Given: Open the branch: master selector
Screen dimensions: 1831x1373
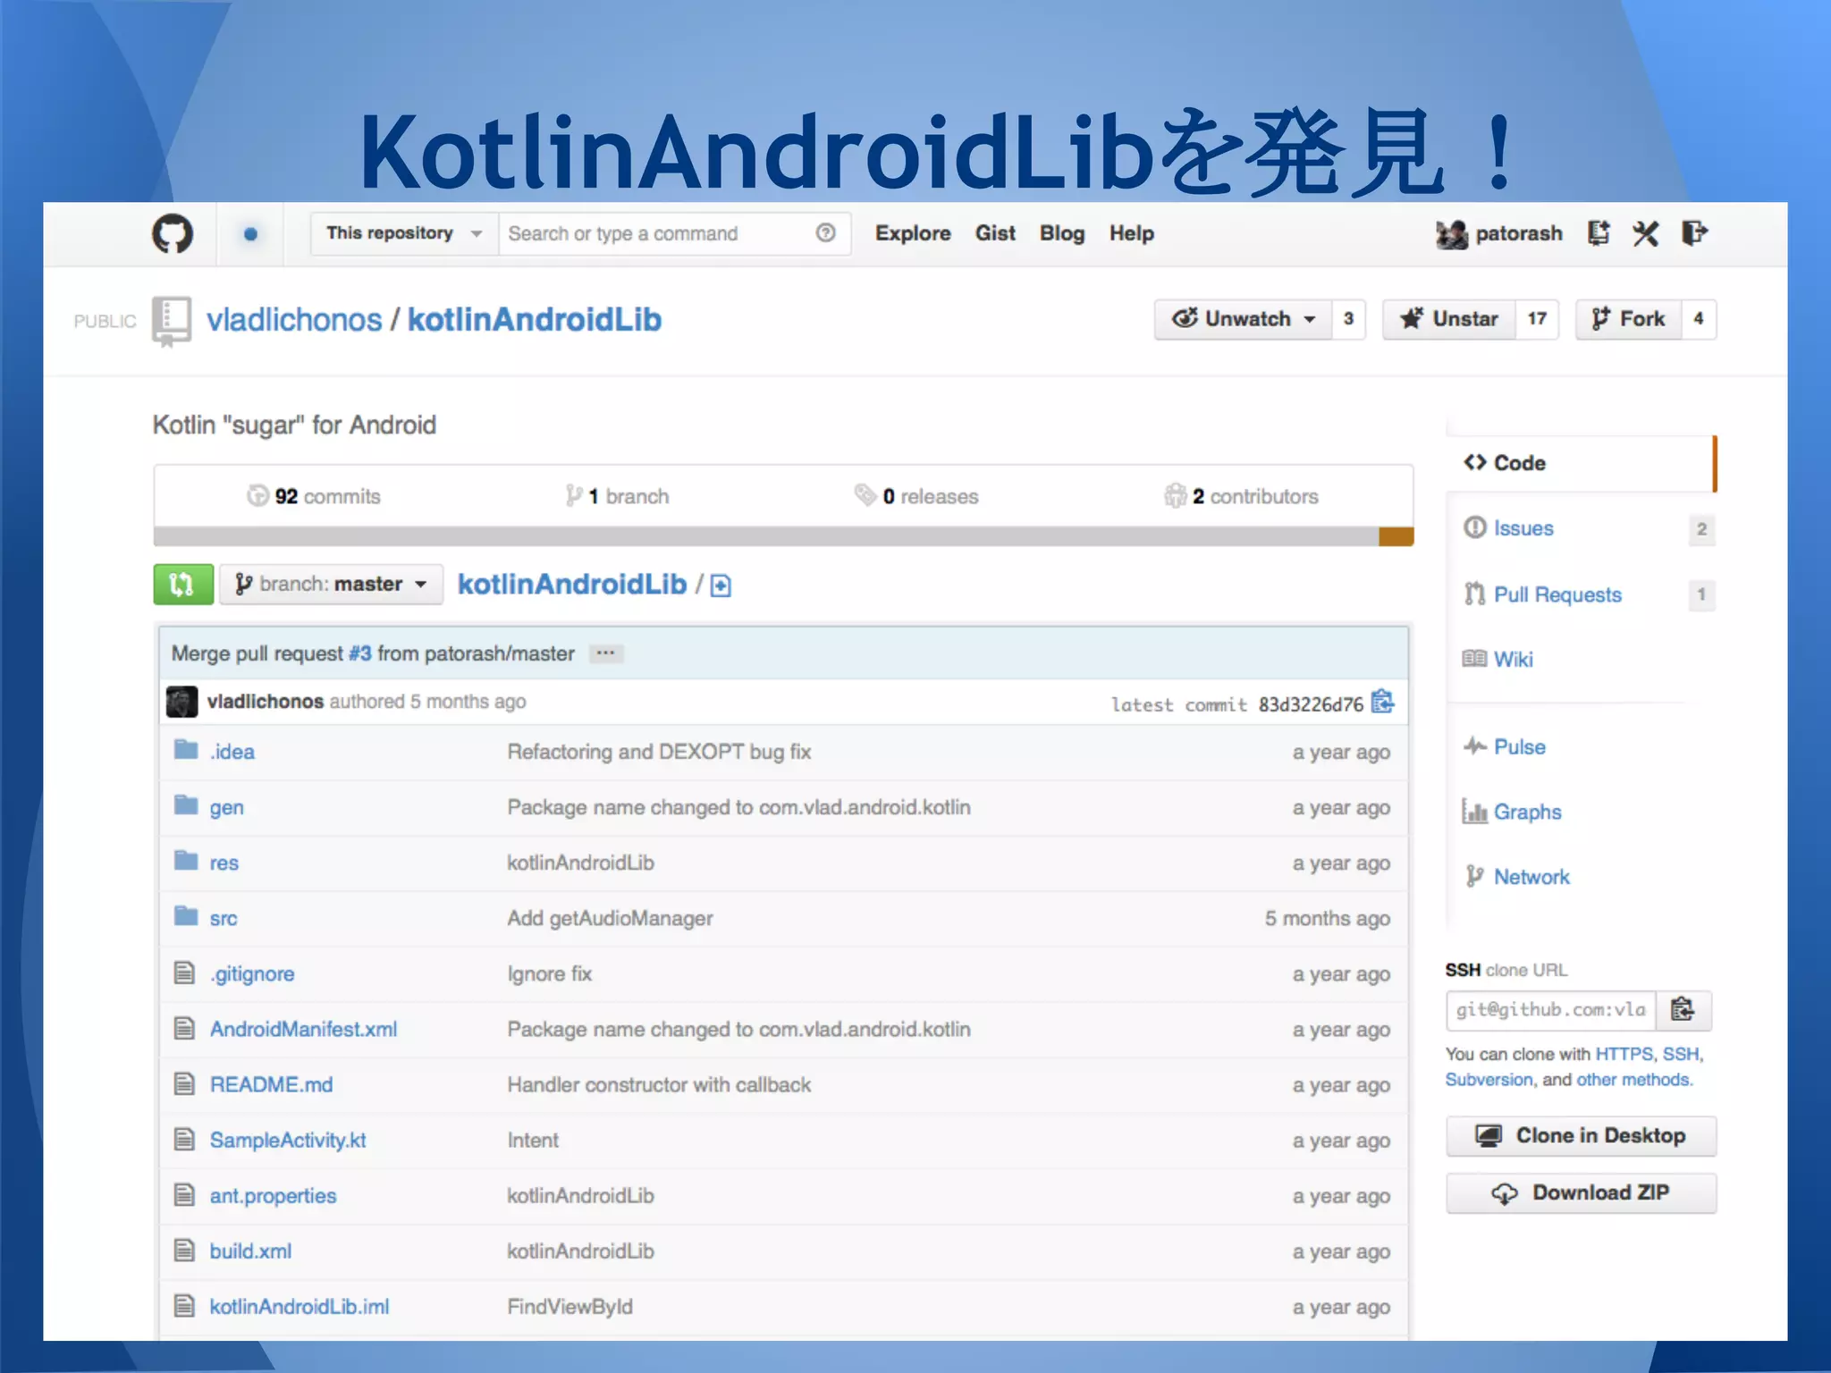Looking at the screenshot, I should [x=331, y=585].
